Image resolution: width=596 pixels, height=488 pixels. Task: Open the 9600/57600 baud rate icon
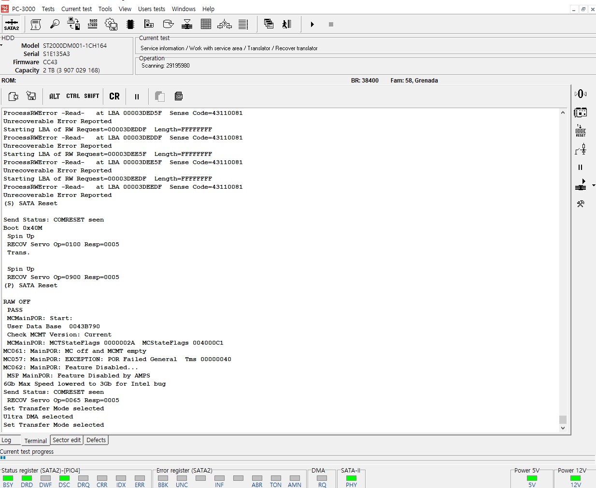(93, 24)
